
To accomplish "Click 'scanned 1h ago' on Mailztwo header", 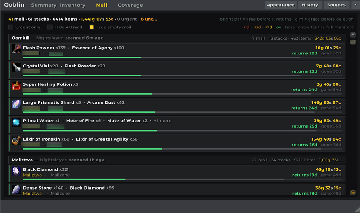I will (x=86, y=160).
